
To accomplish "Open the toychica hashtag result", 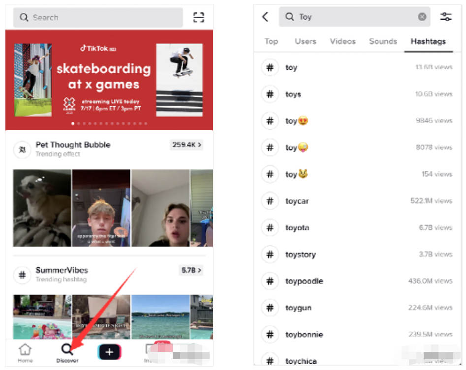I will coord(357,359).
